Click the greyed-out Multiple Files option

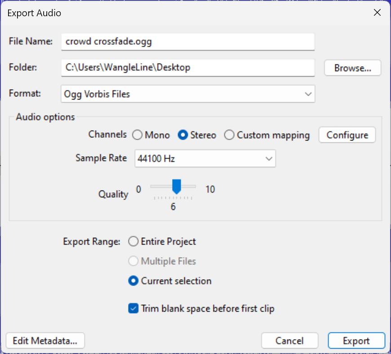(x=133, y=261)
